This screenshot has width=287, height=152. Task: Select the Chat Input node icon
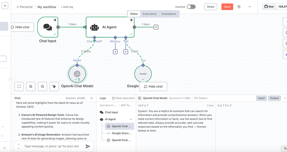pos(48,27)
